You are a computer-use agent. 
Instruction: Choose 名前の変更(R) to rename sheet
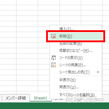coord(76,44)
